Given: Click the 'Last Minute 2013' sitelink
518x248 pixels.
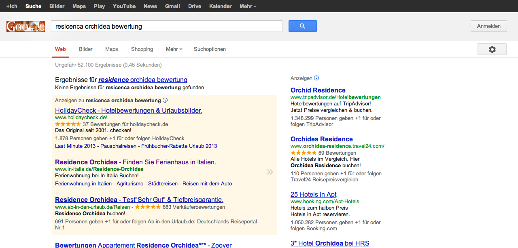Looking at the screenshot, I should pyautogui.click(x=75, y=146).
